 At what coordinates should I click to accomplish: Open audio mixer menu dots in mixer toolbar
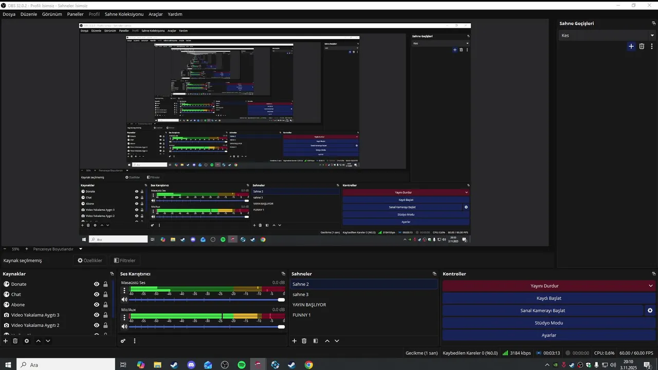135,341
